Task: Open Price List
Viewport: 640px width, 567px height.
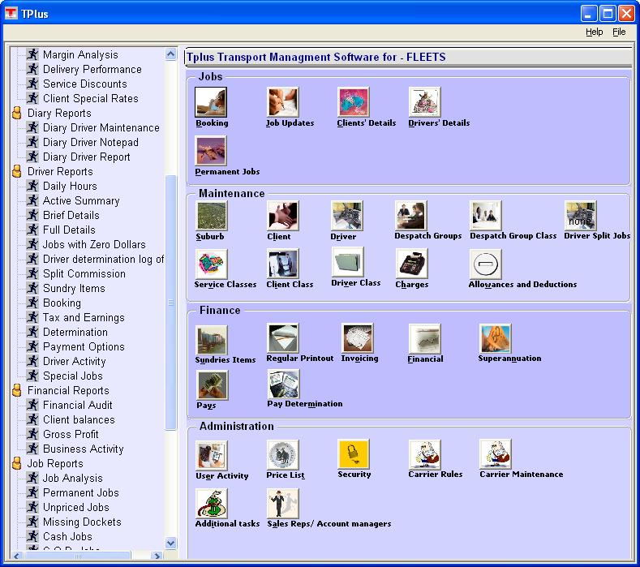Action: (x=283, y=455)
